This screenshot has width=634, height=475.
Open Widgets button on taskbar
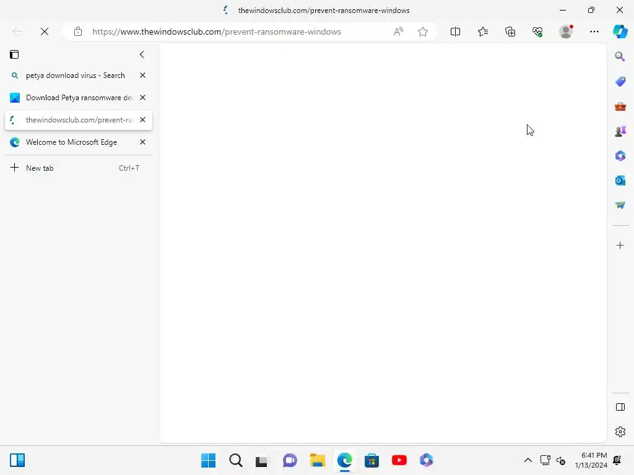[17, 460]
